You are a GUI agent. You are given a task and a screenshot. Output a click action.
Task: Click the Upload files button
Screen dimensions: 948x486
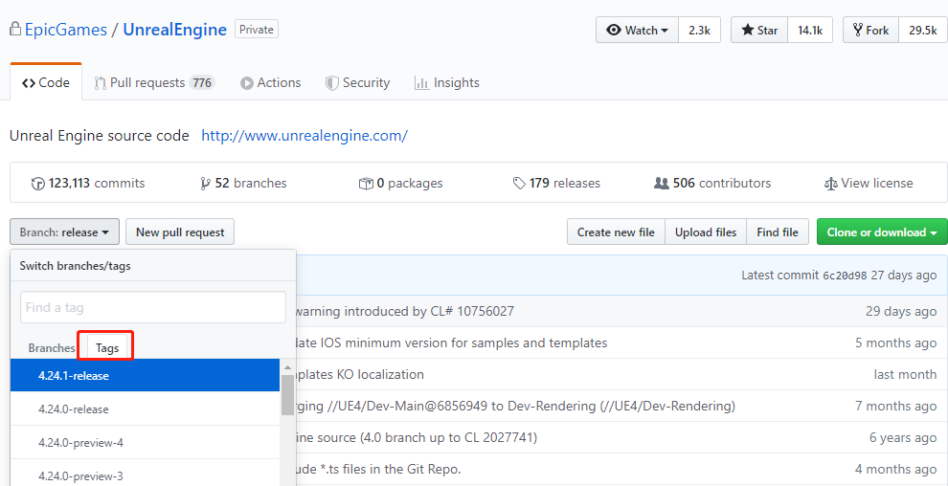point(706,232)
